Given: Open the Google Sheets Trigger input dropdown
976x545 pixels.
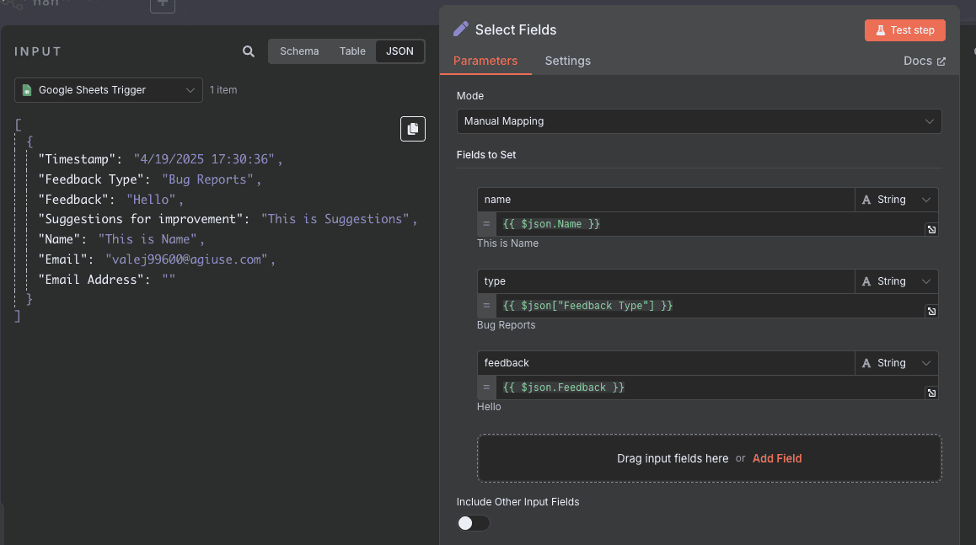Looking at the screenshot, I should (x=108, y=90).
